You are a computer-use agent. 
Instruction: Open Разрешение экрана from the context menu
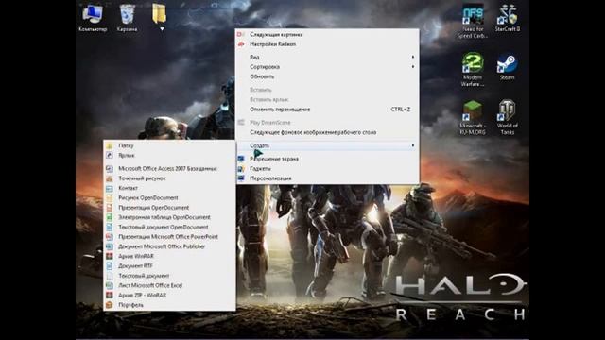pyautogui.click(x=327, y=159)
